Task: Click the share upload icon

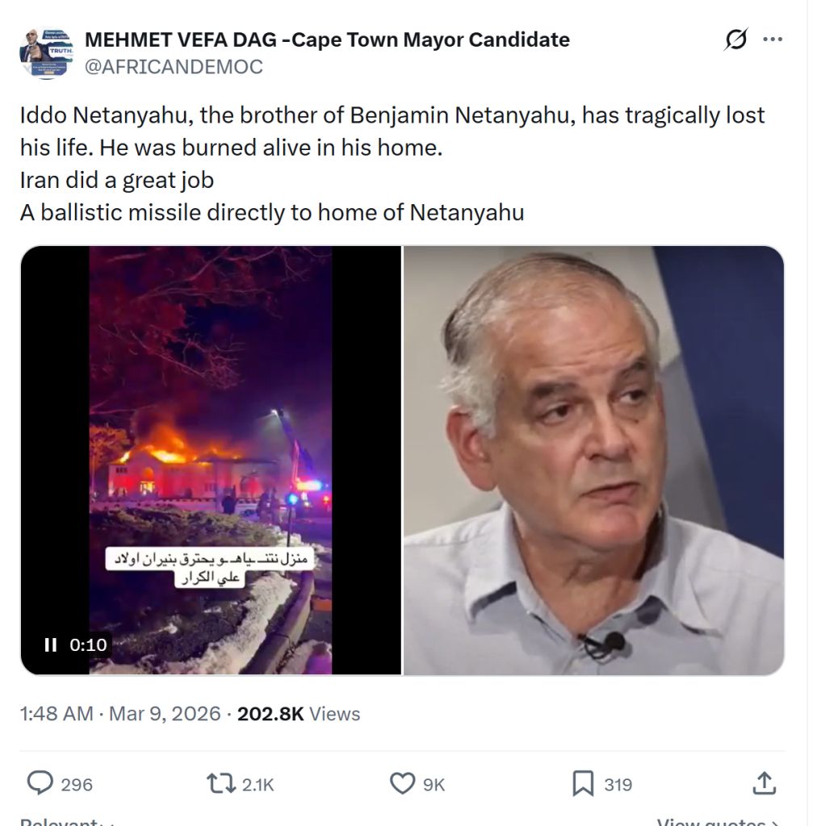Action: 764,783
